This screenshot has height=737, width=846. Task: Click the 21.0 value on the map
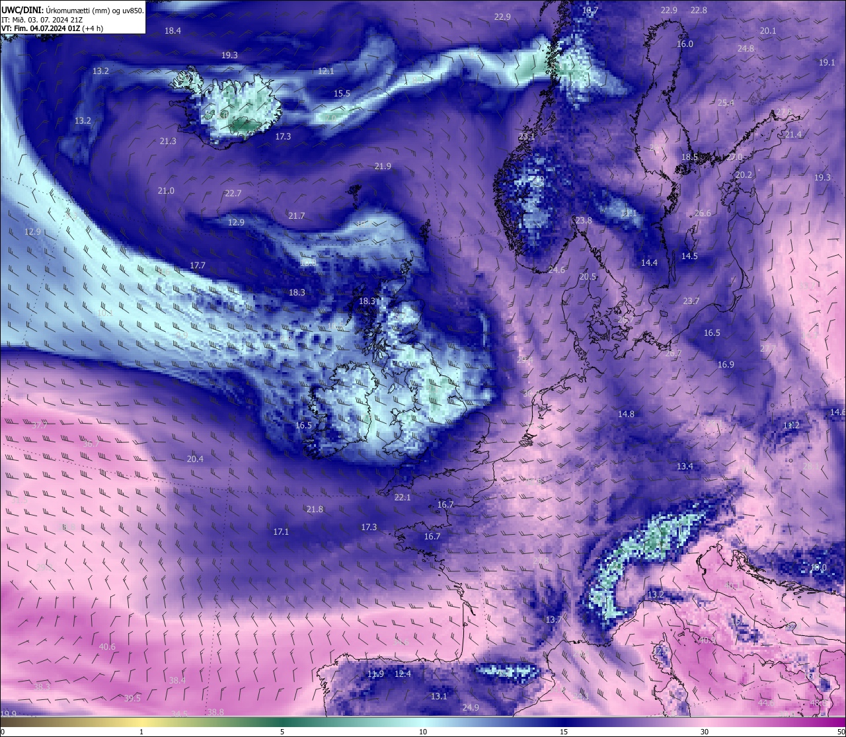point(166,190)
